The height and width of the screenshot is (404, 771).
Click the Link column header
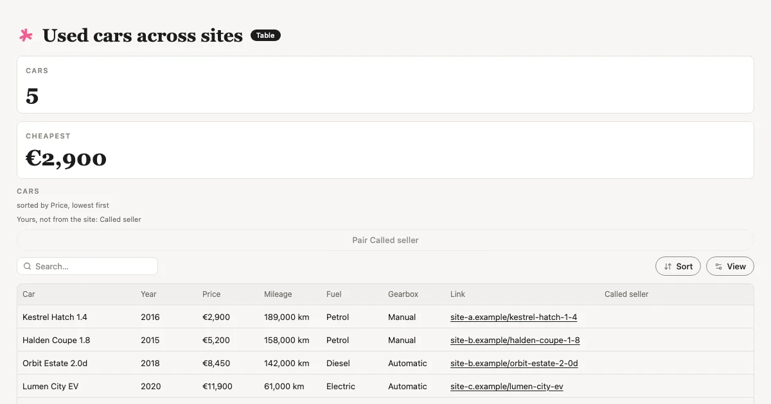[x=457, y=294]
